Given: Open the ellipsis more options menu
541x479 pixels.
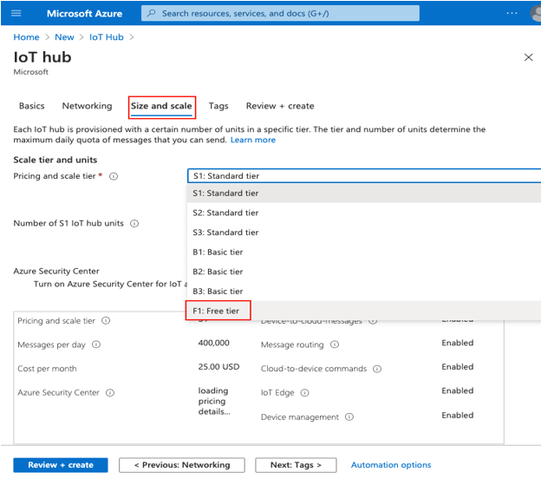Looking at the screenshot, I should point(512,13).
